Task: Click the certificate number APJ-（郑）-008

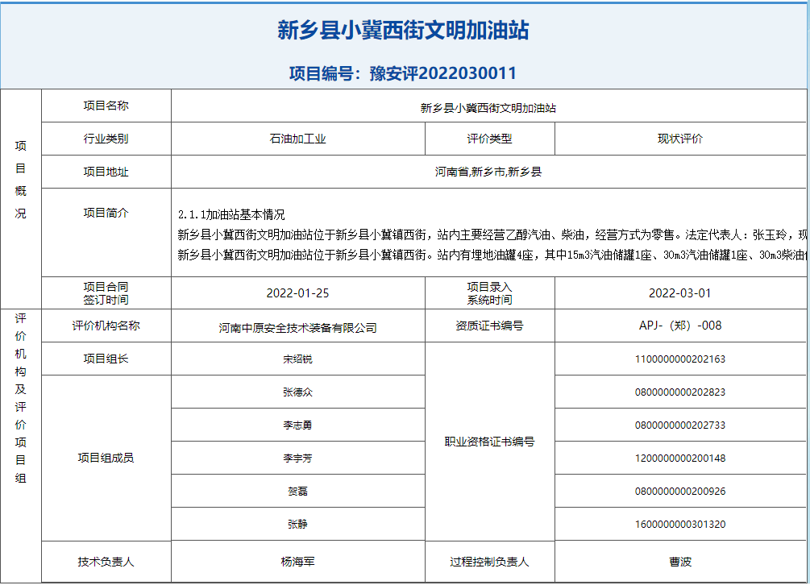Action: click(x=679, y=326)
